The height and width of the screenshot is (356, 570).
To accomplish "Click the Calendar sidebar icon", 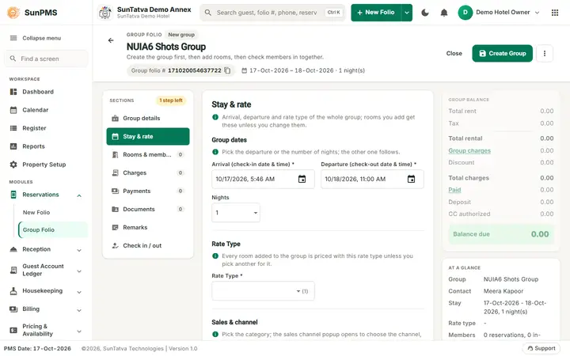I will tap(13, 110).
